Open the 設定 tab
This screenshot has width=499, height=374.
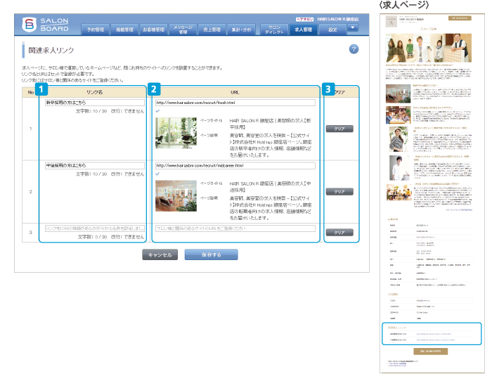click(332, 30)
